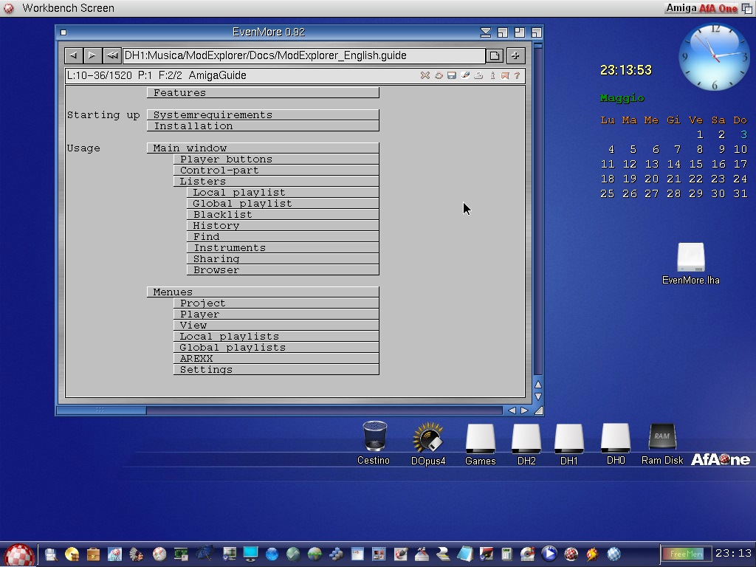The height and width of the screenshot is (567, 756).
Task: Click the Amiga boing ball start button
Action: 18,554
